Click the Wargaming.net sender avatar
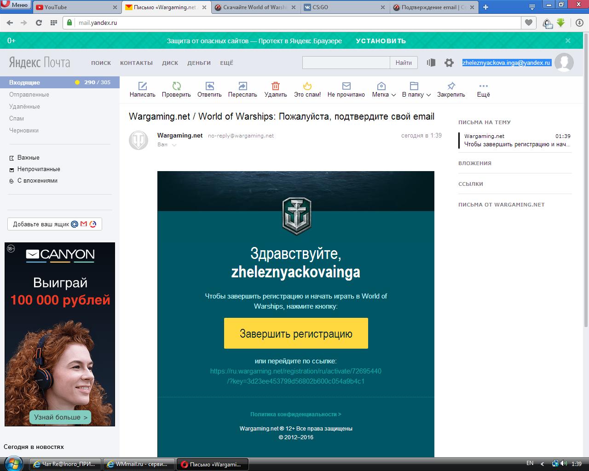The image size is (589, 471). pos(139,140)
